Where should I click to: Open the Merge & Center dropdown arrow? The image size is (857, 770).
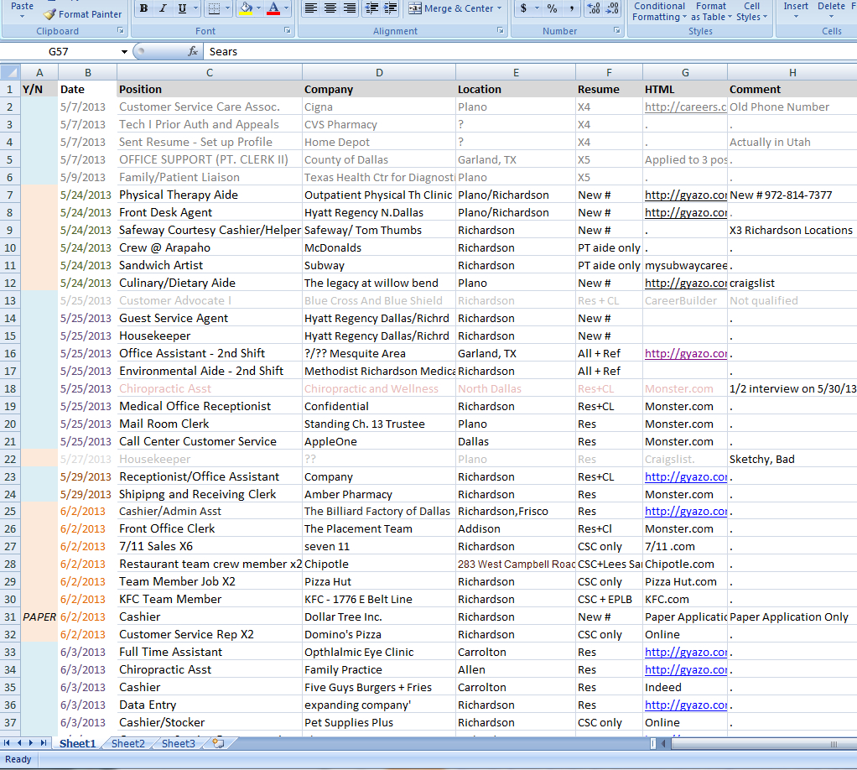[500, 8]
